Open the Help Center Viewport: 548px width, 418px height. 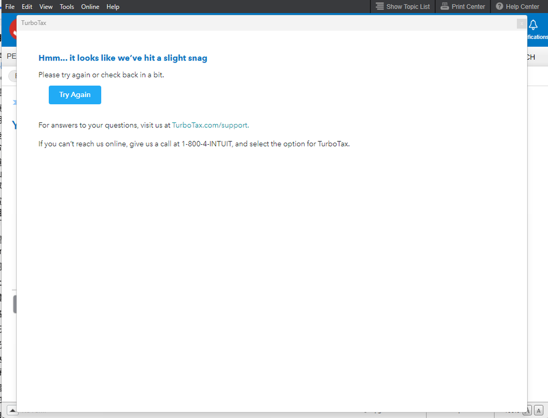(x=517, y=6)
